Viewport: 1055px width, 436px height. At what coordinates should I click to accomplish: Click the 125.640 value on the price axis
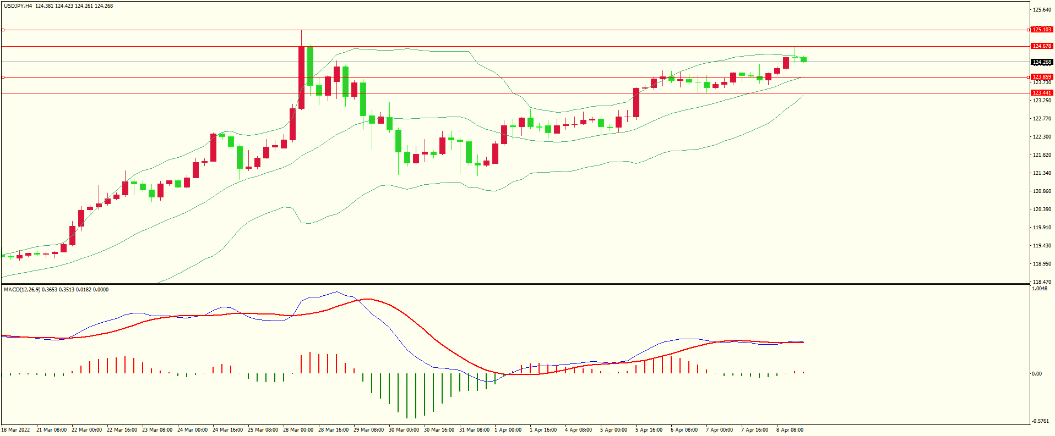1042,10
